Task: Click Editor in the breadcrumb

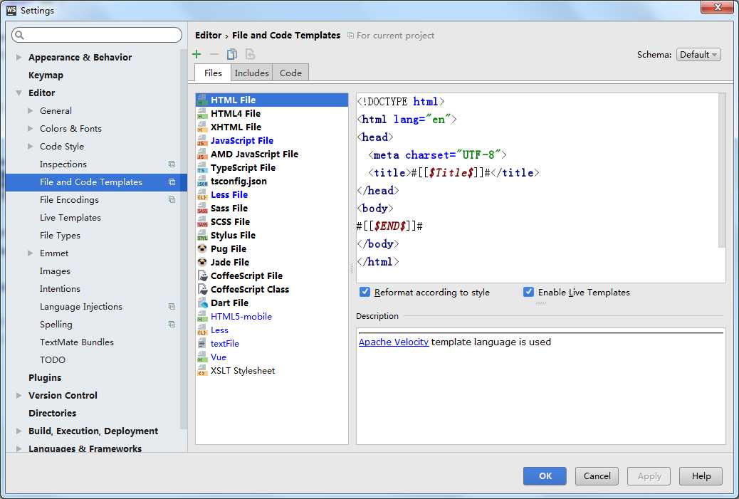Action: pyautogui.click(x=208, y=36)
